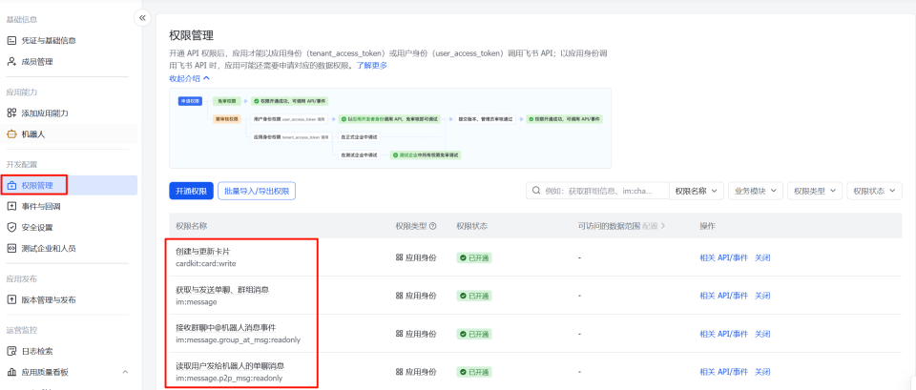Click the 版本管理与发布 upload icon
The height and width of the screenshot is (390, 916).
(x=11, y=299)
